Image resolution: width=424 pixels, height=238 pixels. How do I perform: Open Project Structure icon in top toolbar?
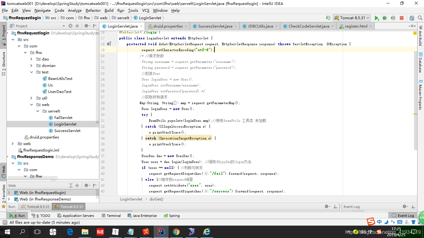pyautogui.click(x=412, y=18)
